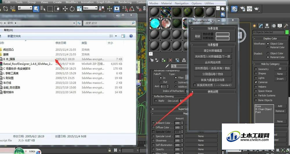The width and height of the screenshot is (290, 154).
Task: Click Select and Manipulate icon
Action: pyautogui.click(x=110, y=8)
